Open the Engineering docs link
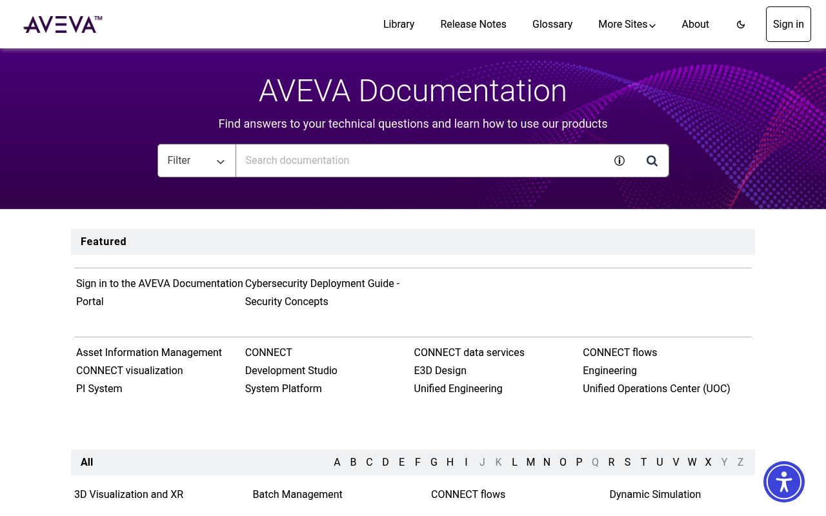826x516 pixels. click(x=610, y=370)
